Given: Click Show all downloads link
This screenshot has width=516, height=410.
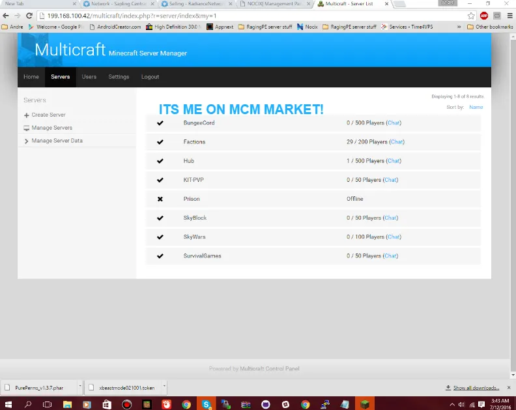Looking at the screenshot, I should pos(476,388).
